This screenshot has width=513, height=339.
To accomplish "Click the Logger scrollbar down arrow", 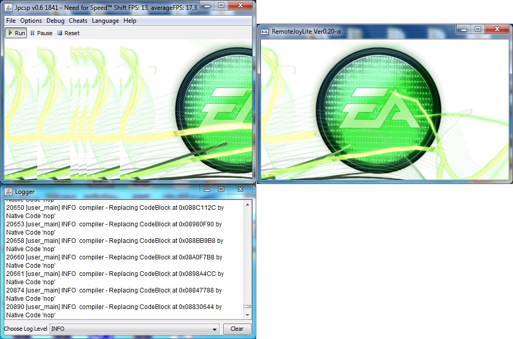I will click(x=247, y=315).
